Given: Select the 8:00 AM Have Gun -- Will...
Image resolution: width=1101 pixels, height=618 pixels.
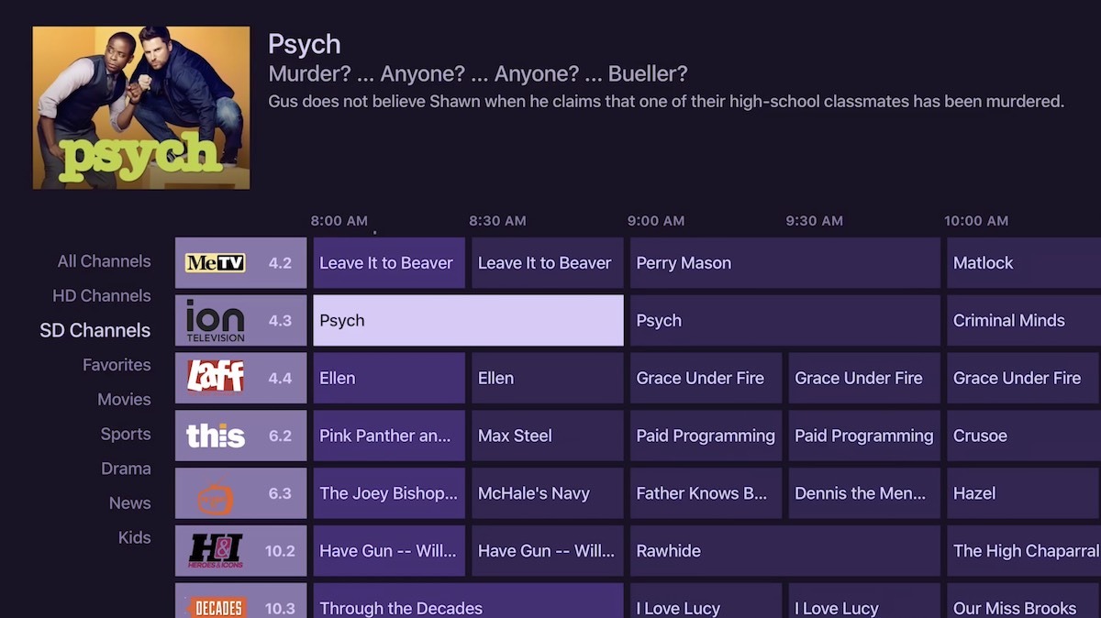Looking at the screenshot, I should [389, 551].
